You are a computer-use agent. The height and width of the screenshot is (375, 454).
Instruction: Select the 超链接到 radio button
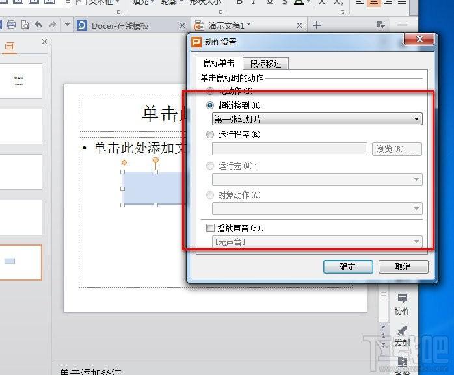210,105
